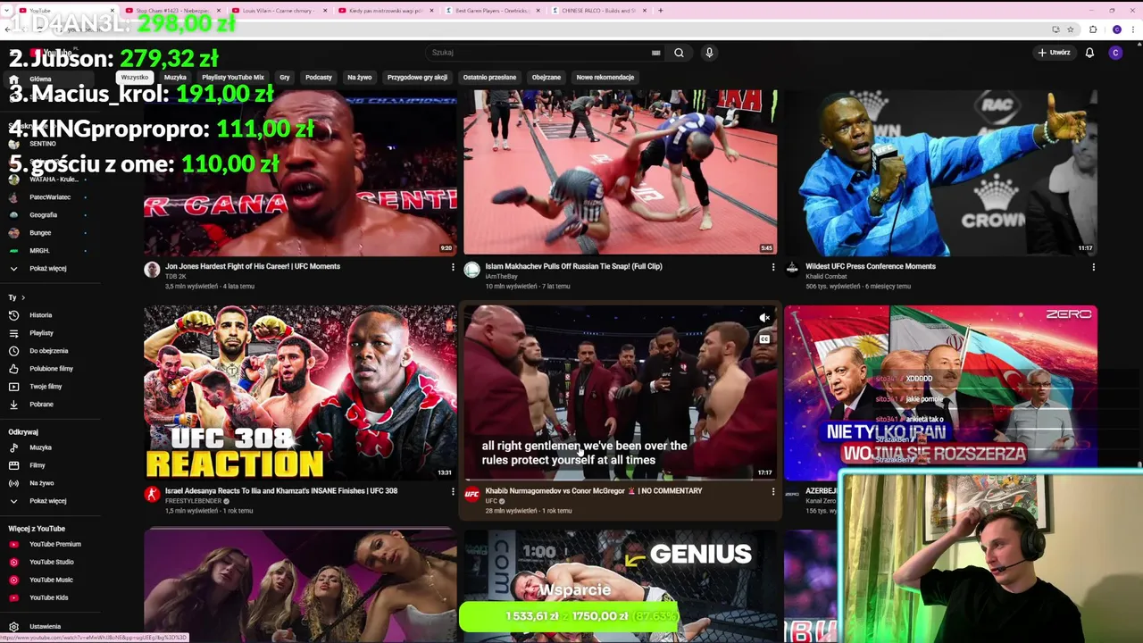Open more options for the Jon Jones video
The height and width of the screenshot is (643, 1143).
tap(453, 267)
